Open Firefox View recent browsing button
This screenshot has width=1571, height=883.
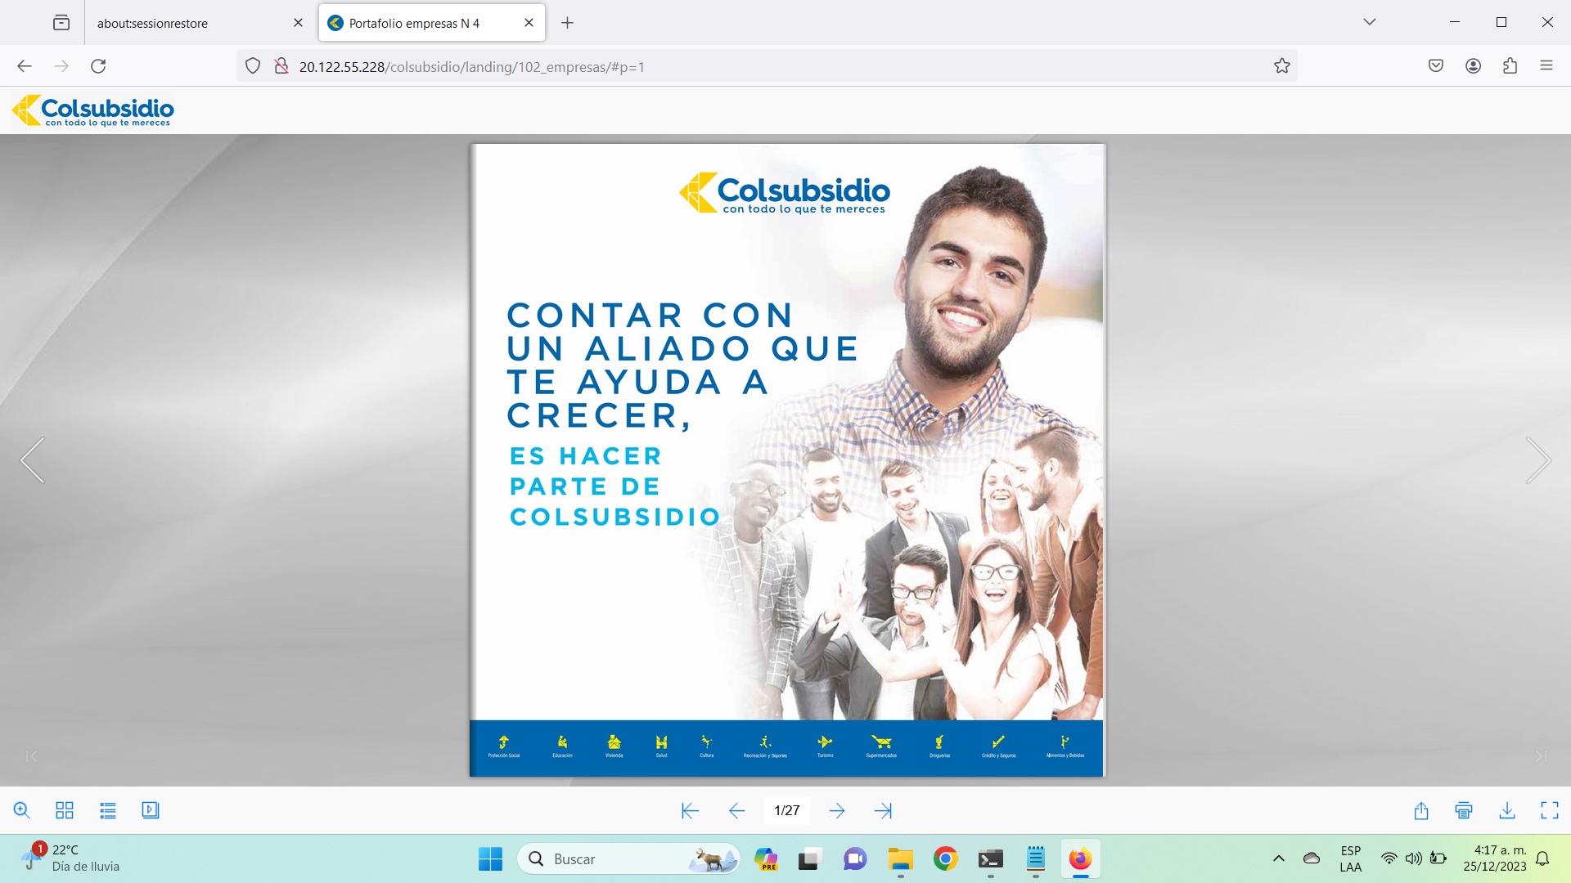[61, 23]
